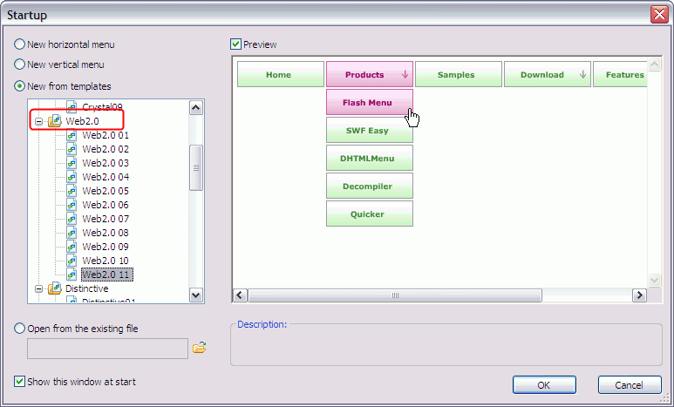Choose Flash Menu submenu item
This screenshot has width=674, height=407.
370,102
